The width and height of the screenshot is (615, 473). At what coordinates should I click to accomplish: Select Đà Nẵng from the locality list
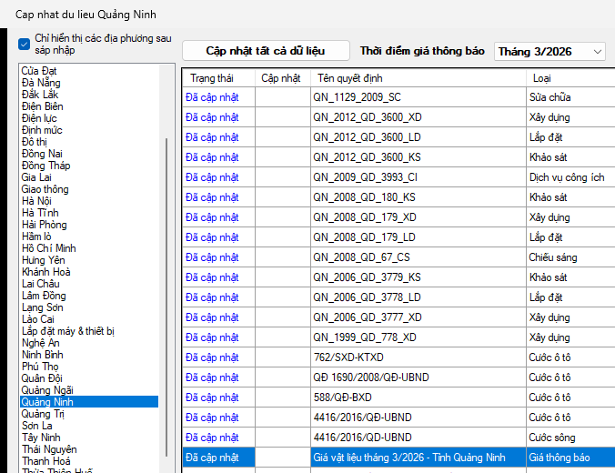point(41,83)
